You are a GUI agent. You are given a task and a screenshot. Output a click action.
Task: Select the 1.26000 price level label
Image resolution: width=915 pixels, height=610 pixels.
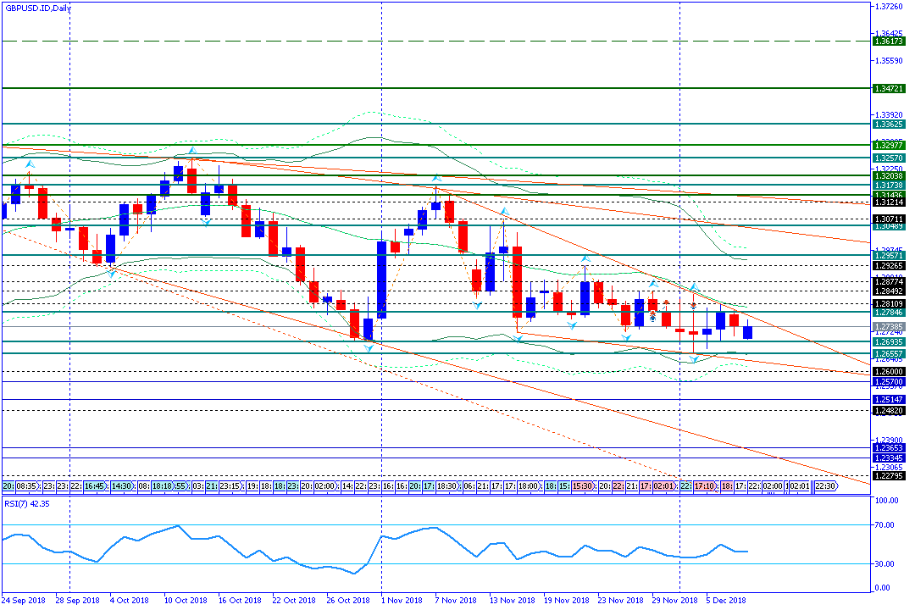point(889,372)
